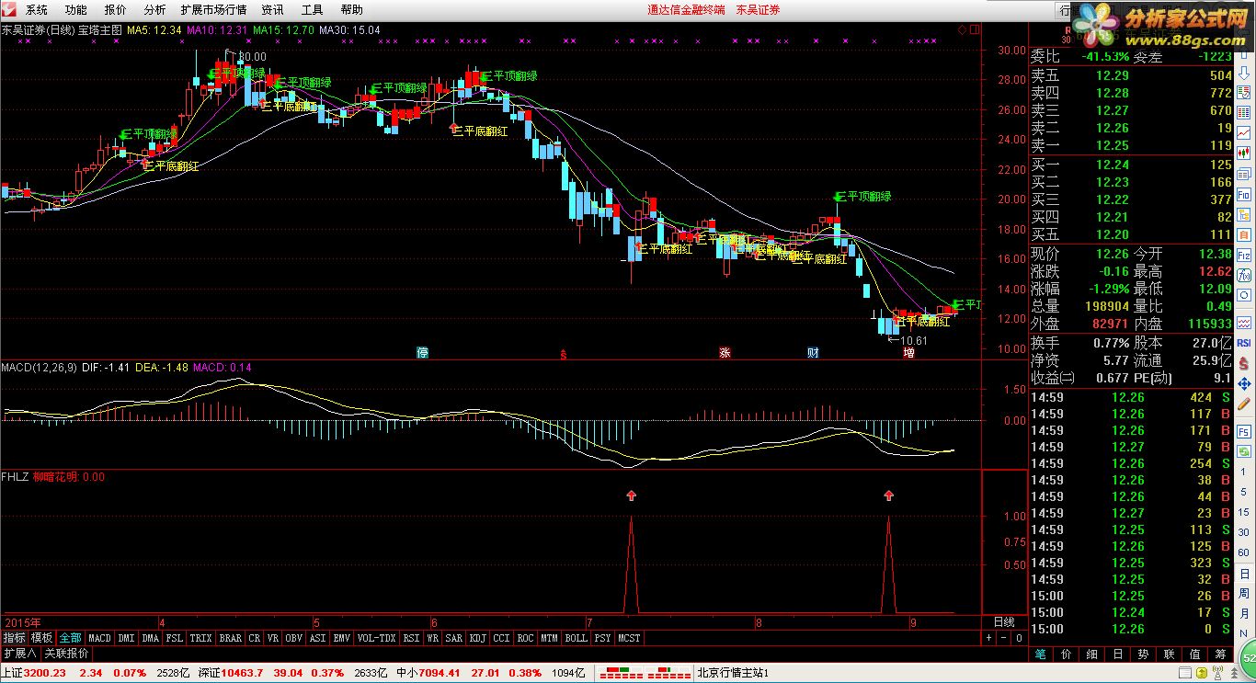Select the 联 tab in tick panel

click(1169, 655)
